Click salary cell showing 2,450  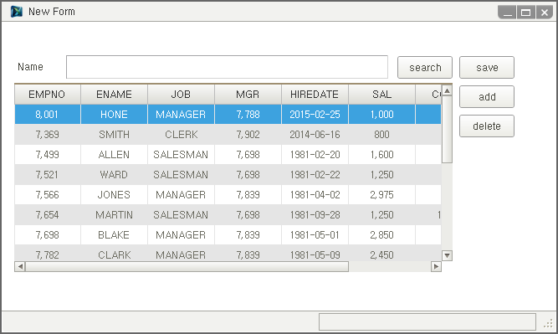coord(381,254)
